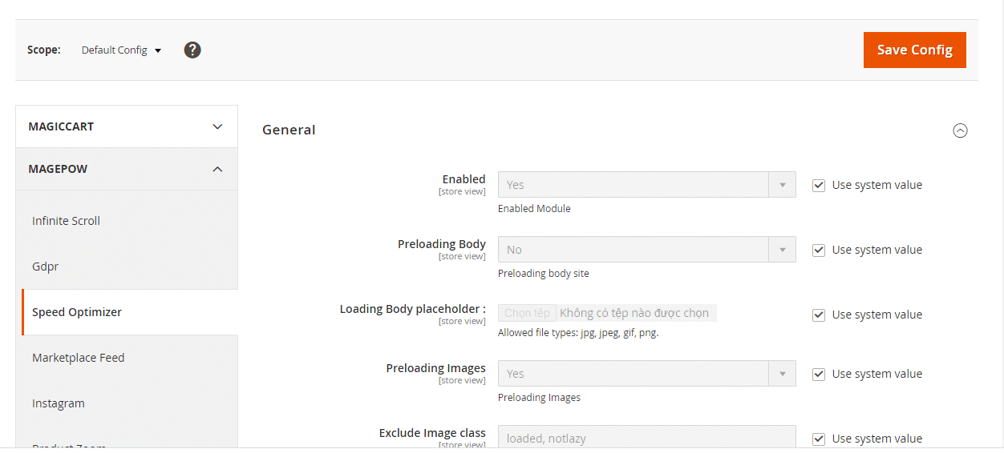Open the Preloading Images dropdown

click(646, 374)
